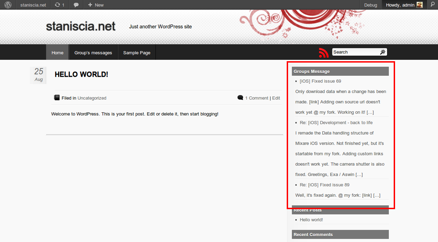438x242 pixels.
Task: Select the Home navigation tab
Action: 57,53
